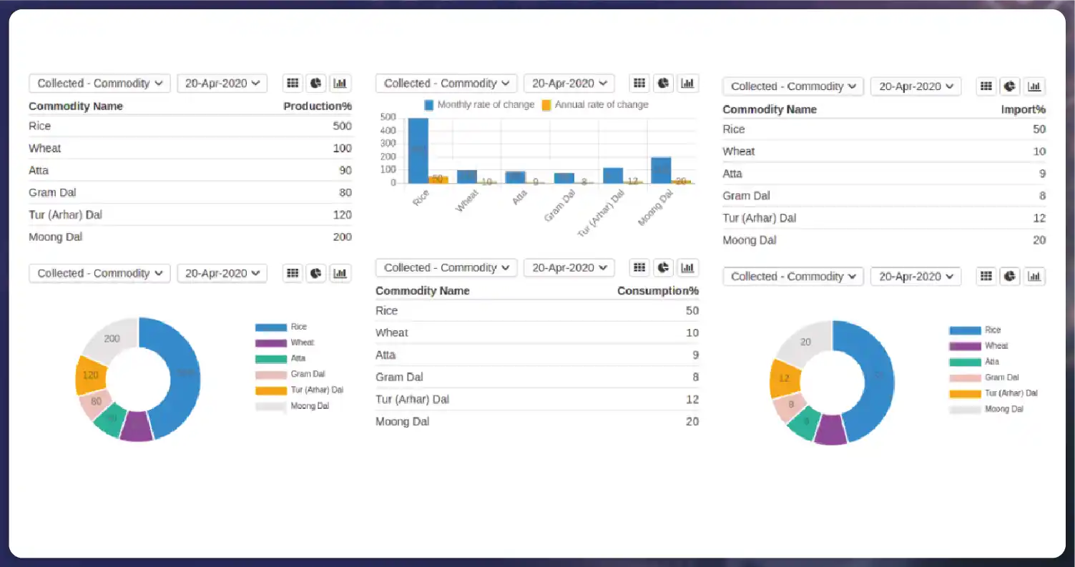Click green Atta swatch in 20-slice donut legend
The image size is (1075, 567).
click(965, 363)
